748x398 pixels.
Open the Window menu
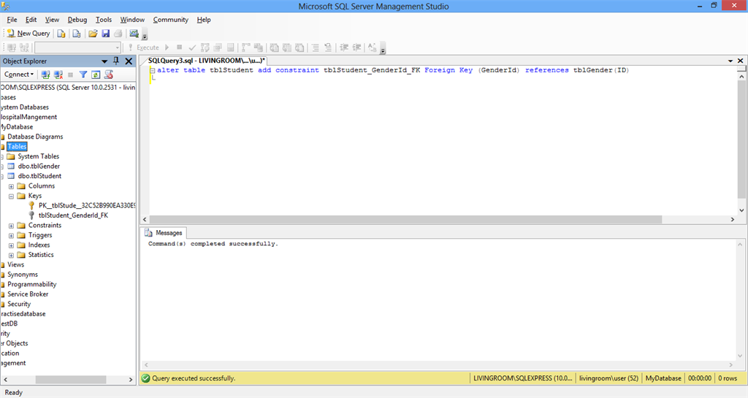[132, 20]
